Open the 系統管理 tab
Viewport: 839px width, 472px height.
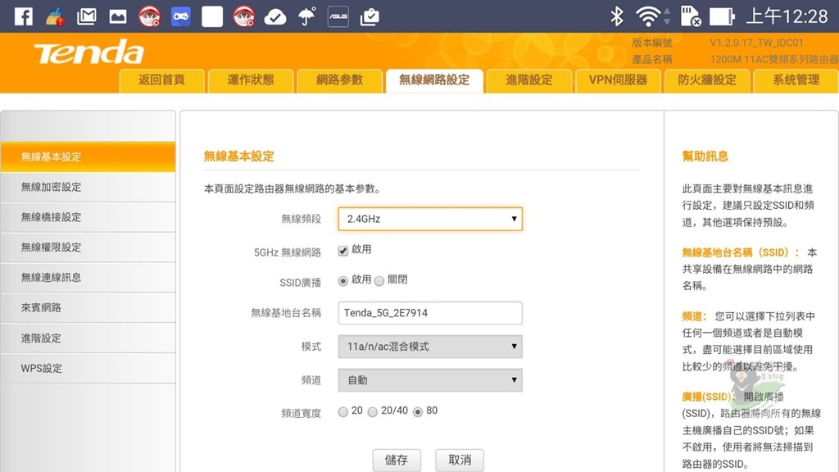[x=796, y=81]
